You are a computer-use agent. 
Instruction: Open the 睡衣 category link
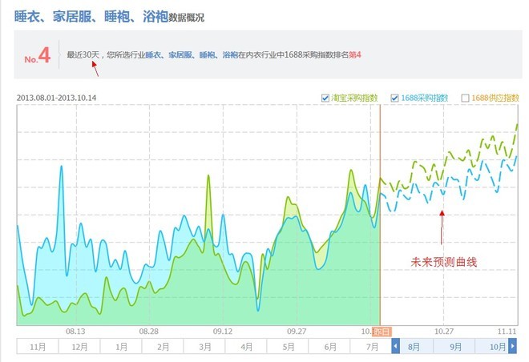(x=155, y=55)
